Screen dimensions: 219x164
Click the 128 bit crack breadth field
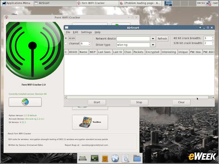208,43
